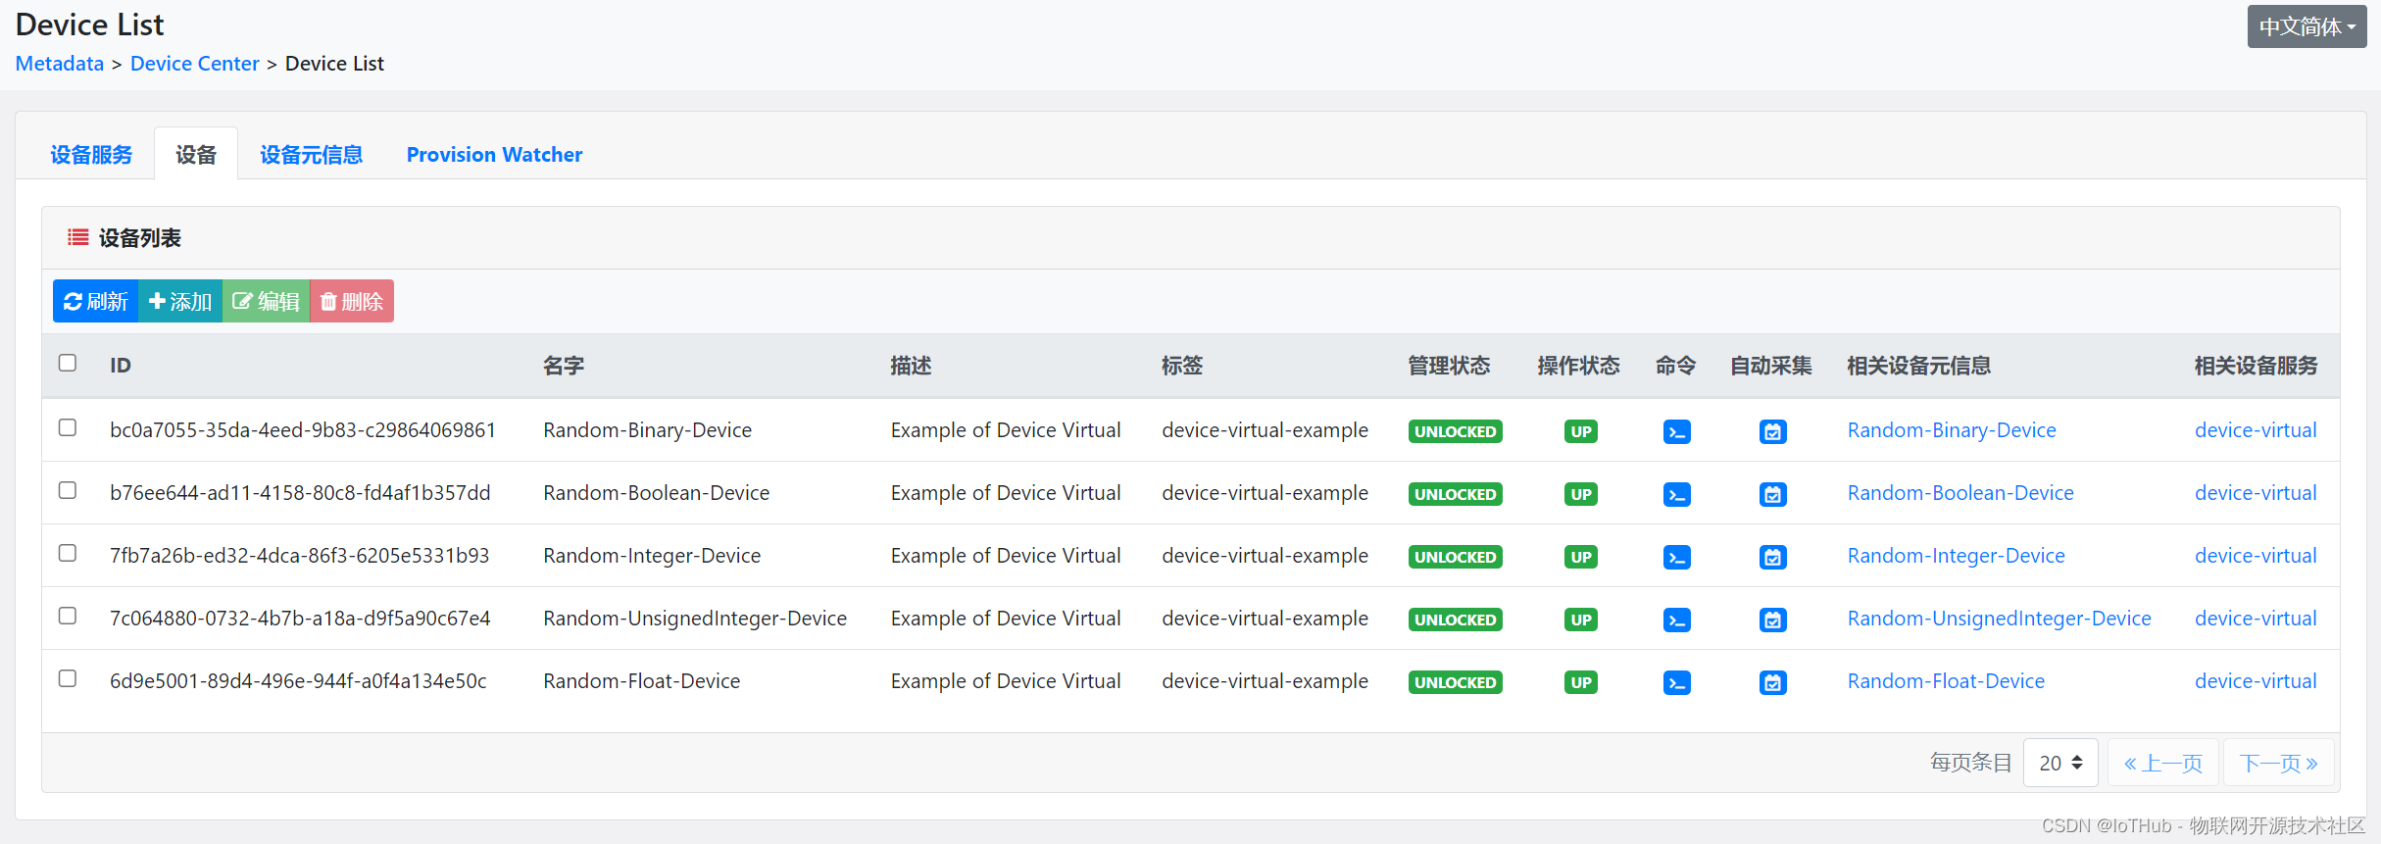Click UP status badge of Random-Binary-Device

[x=1580, y=431]
